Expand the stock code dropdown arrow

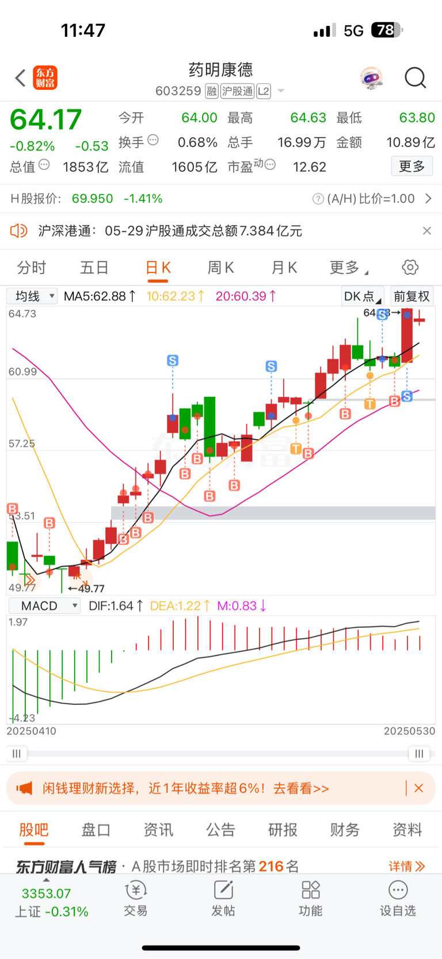click(x=281, y=91)
